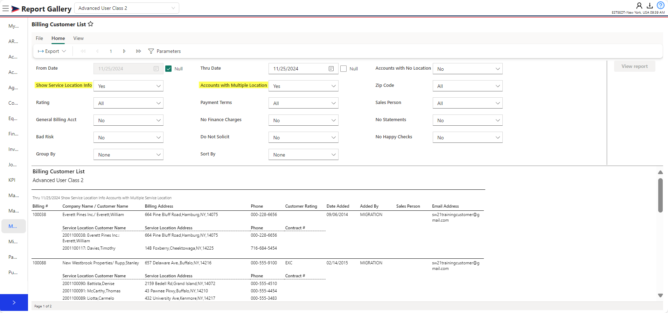Select the KPI sidebar item
Image resolution: width=668 pixels, height=313 pixels.
pos(14,180)
